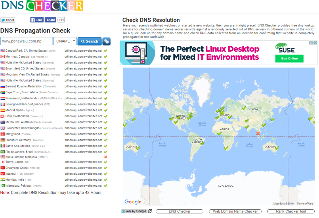Share the page on Facebook
Image resolution: width=319 pixels, height=218 pixels.
click(x=50, y=20)
